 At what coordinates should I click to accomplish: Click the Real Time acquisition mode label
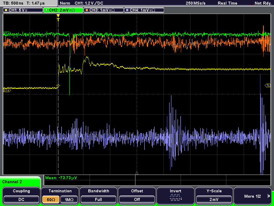[227, 3]
